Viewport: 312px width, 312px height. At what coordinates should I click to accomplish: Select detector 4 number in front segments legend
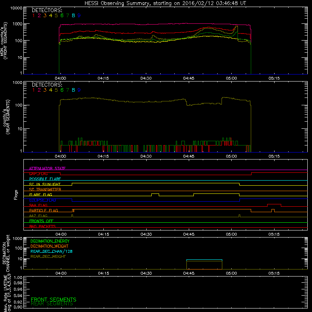[51, 16]
